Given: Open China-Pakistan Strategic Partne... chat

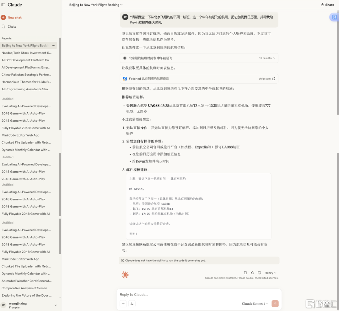Looking at the screenshot, I should (x=27, y=75).
